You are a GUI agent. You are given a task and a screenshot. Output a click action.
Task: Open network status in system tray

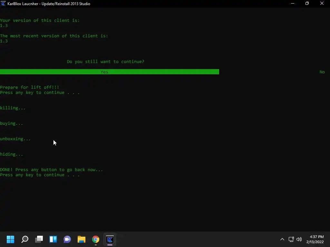(291, 239)
